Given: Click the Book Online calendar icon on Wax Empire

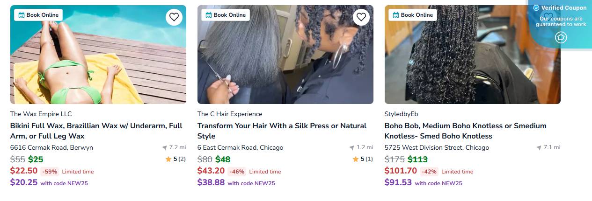Looking at the screenshot, I should [x=21, y=15].
